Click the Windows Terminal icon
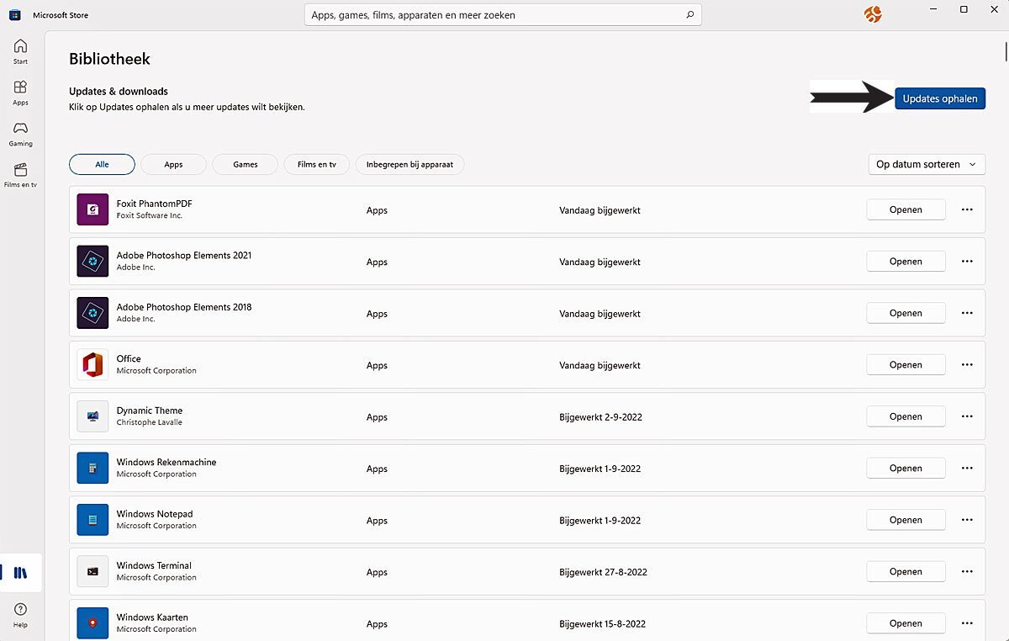The width and height of the screenshot is (1009, 641). click(x=92, y=572)
